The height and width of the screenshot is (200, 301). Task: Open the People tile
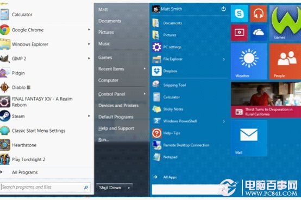coord(285,61)
